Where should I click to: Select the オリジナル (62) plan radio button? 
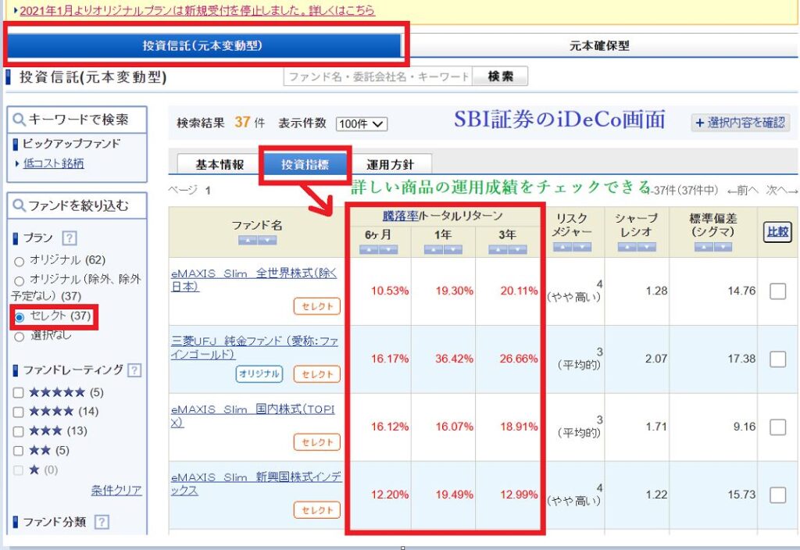pos(20,261)
